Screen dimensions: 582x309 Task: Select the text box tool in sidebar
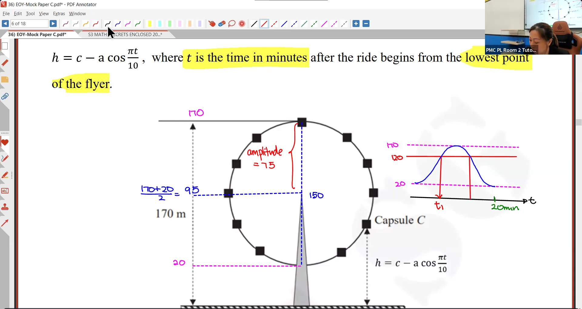click(5, 191)
